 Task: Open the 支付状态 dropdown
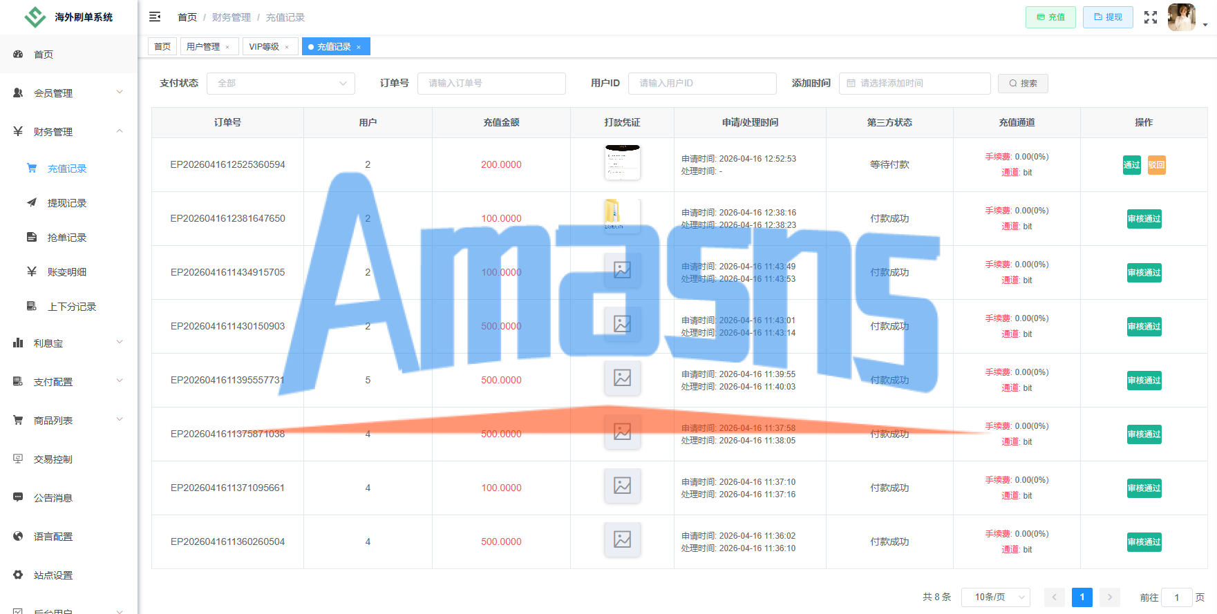pyautogui.click(x=281, y=83)
